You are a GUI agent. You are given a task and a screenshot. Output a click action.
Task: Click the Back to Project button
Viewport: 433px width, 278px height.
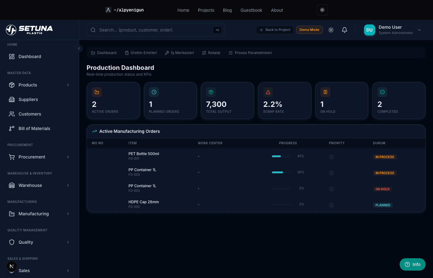pos(275,30)
